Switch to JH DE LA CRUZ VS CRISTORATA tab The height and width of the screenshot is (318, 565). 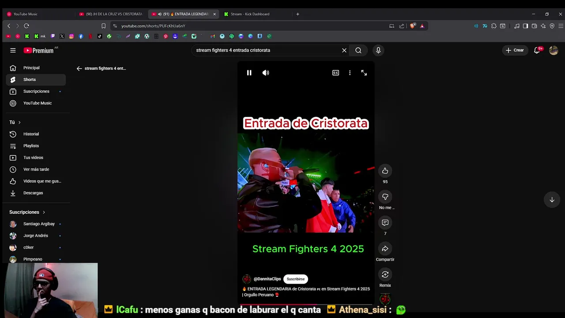click(x=110, y=14)
